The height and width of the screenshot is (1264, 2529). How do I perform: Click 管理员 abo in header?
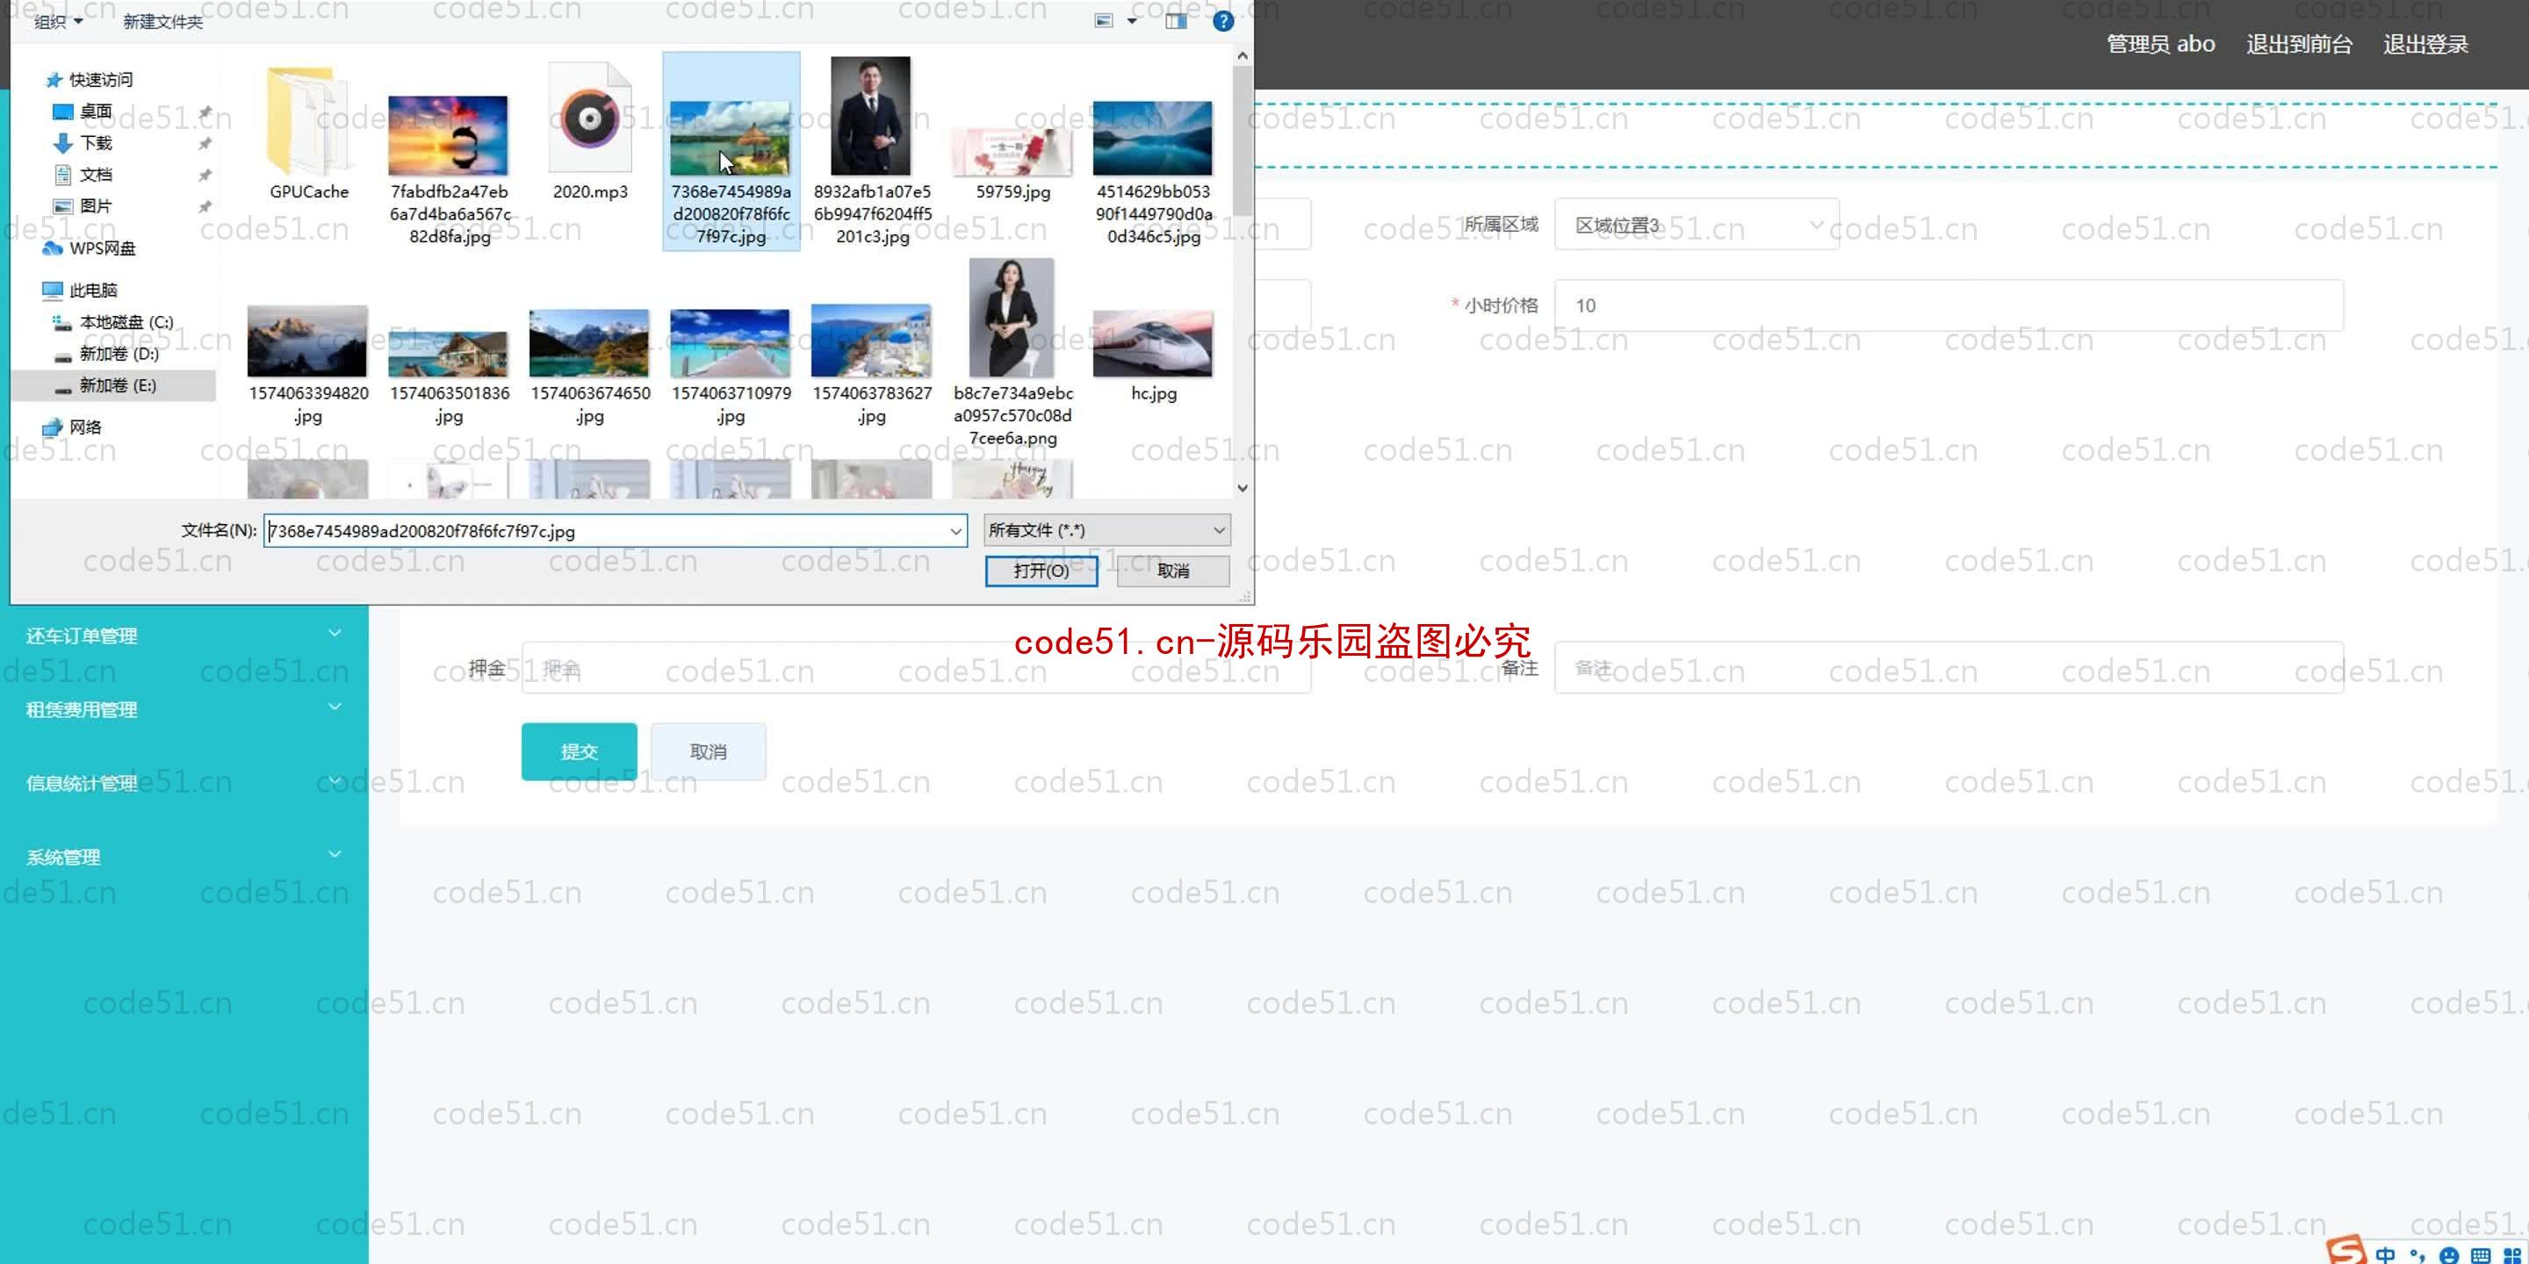tap(2160, 44)
